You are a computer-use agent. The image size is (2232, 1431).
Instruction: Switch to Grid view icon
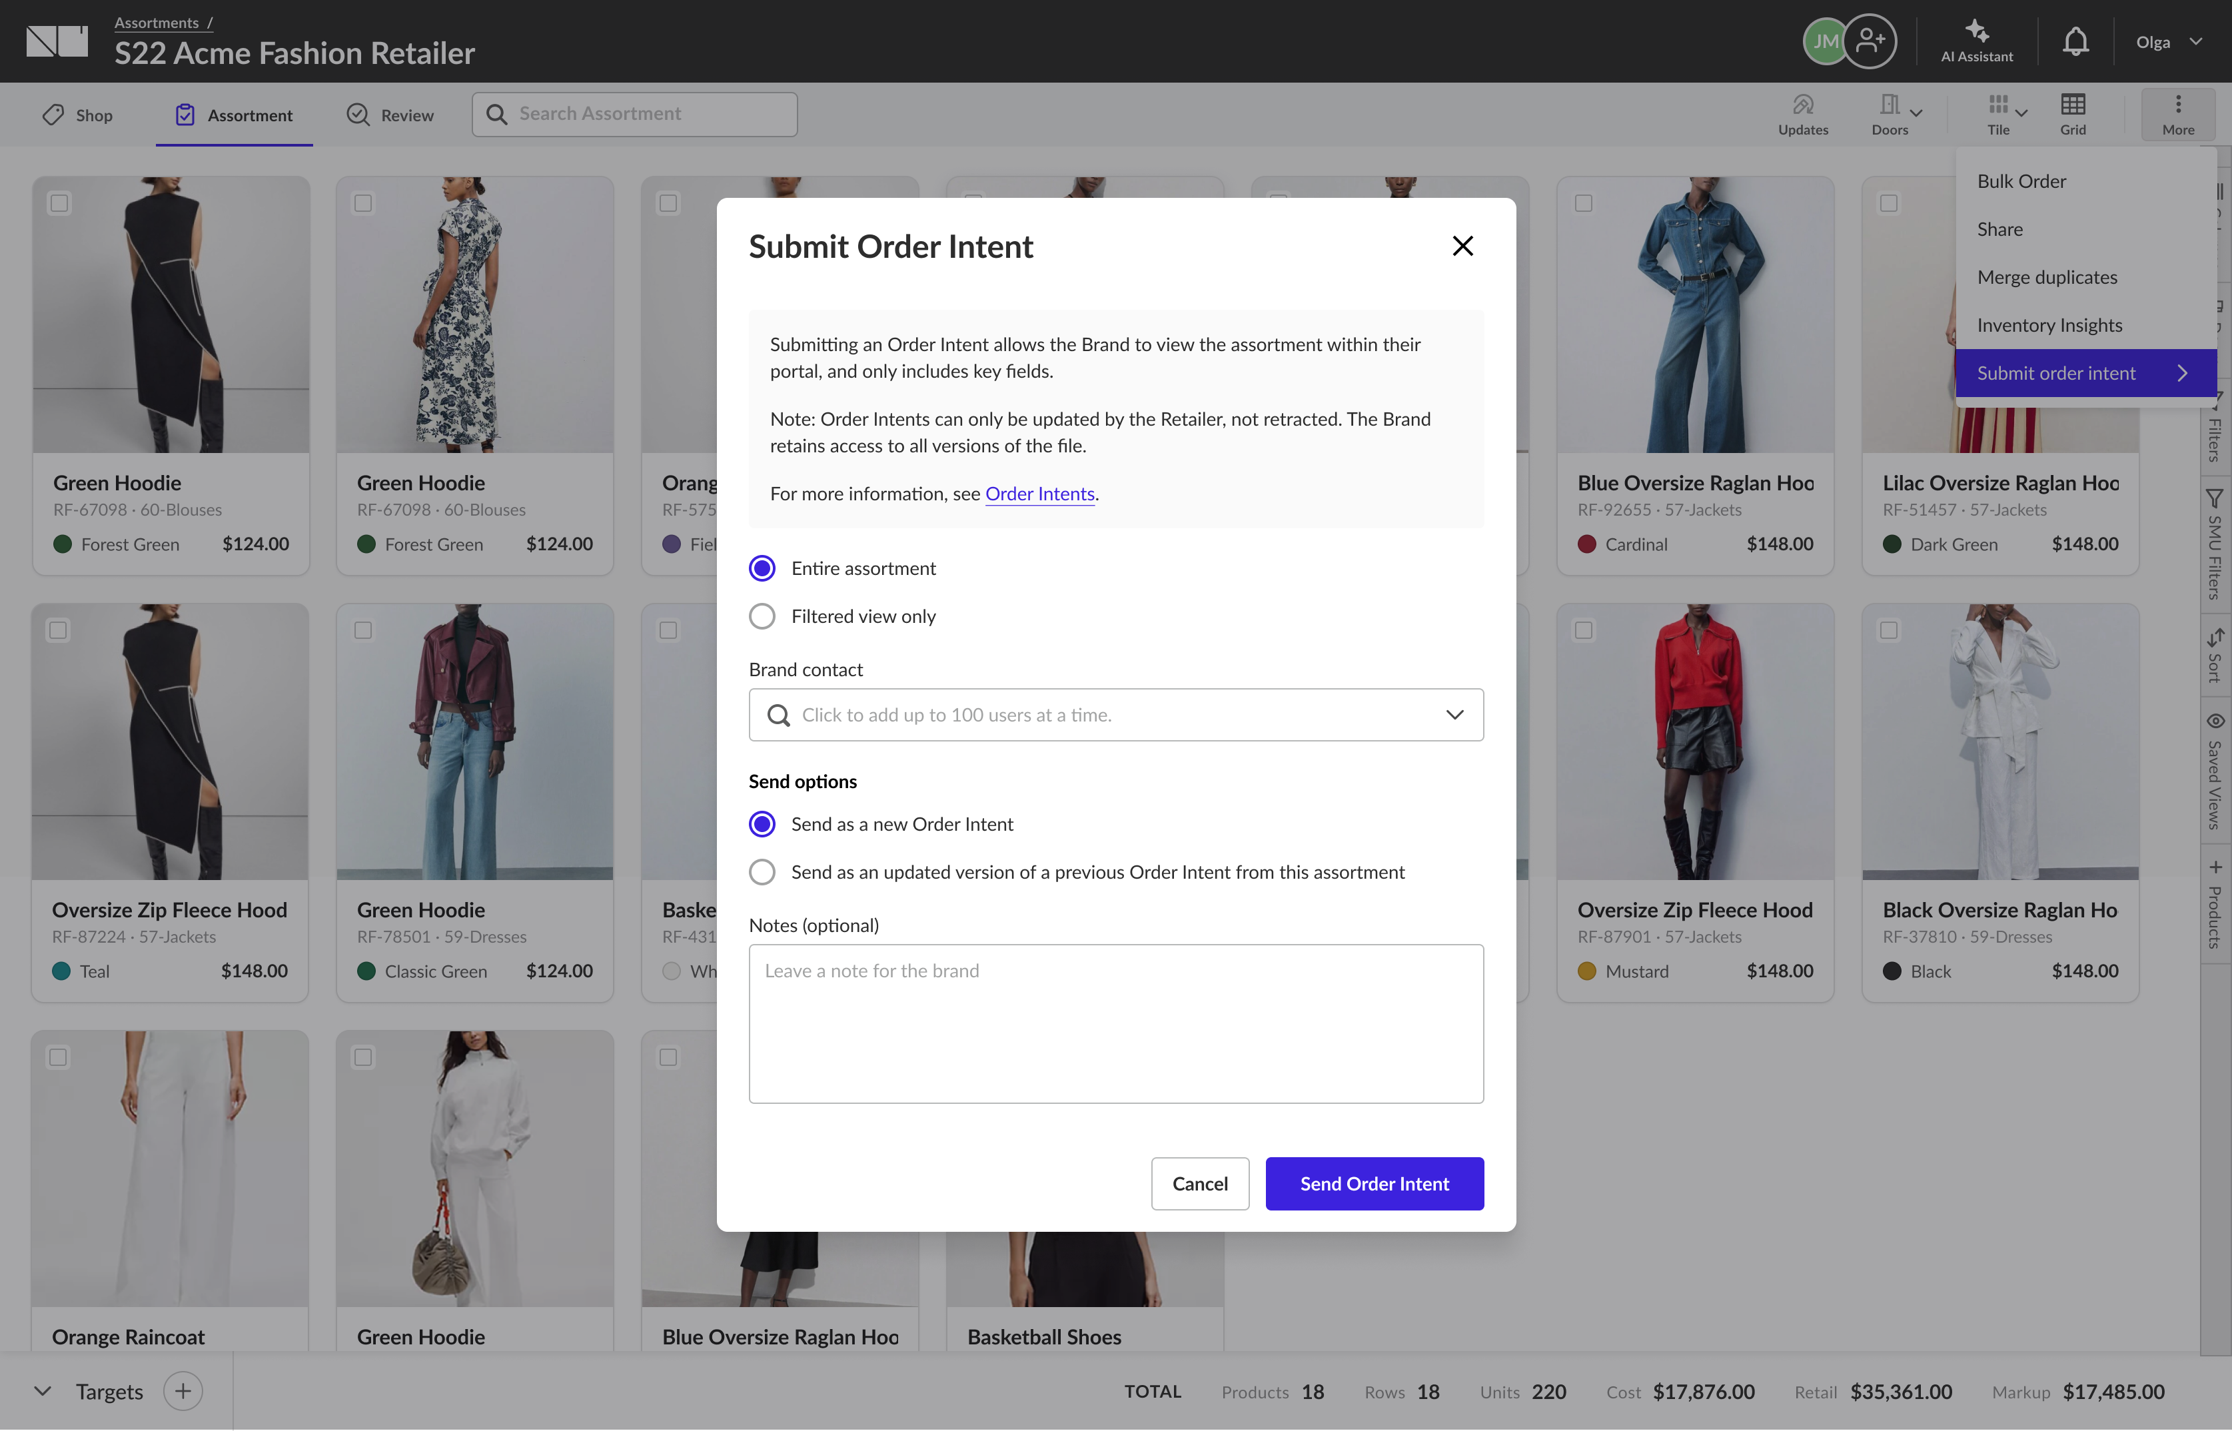click(x=2072, y=104)
